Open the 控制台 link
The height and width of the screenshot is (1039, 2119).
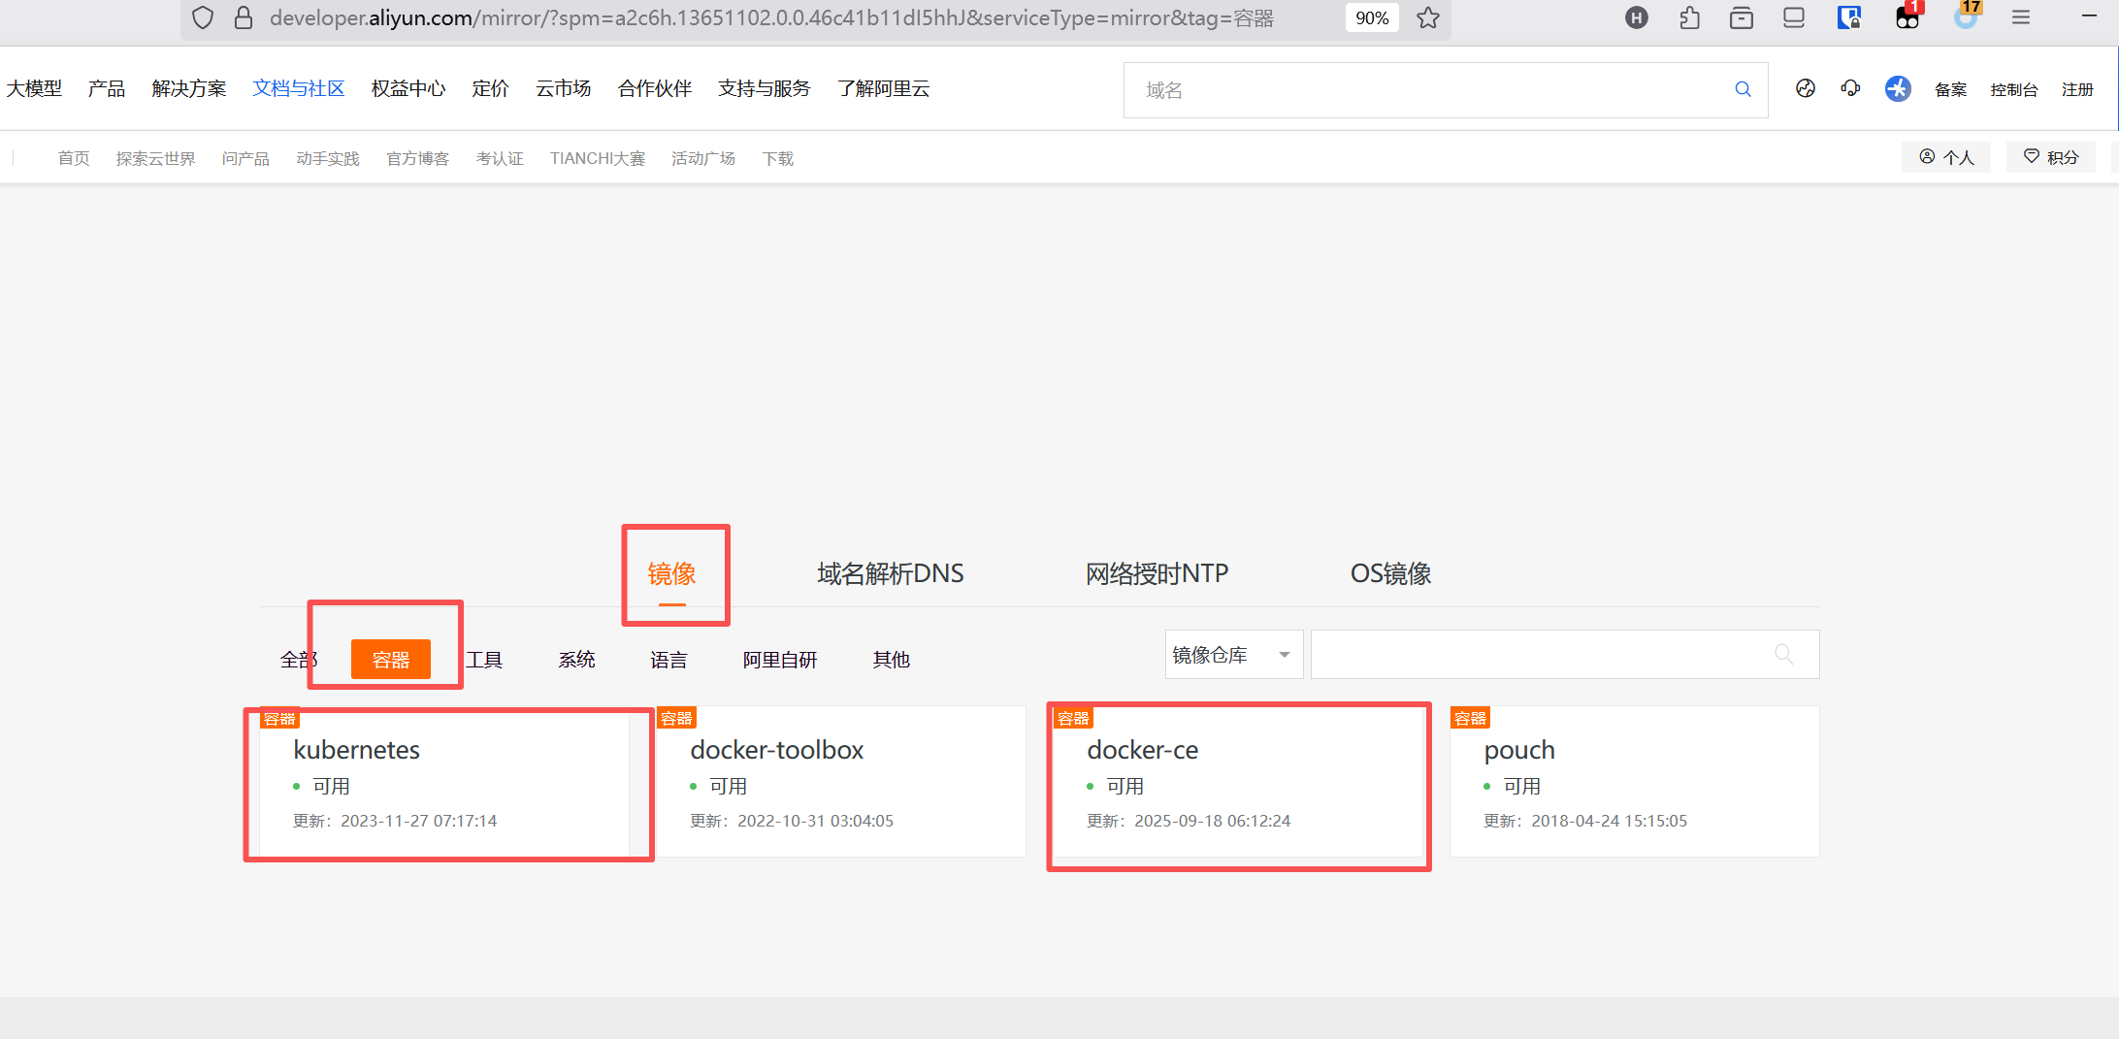point(2014,89)
